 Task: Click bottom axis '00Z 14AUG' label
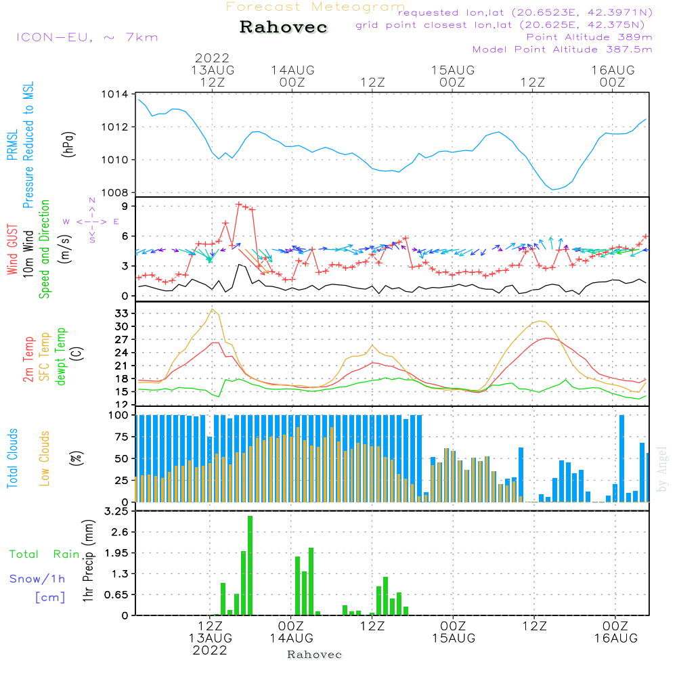[x=291, y=632]
